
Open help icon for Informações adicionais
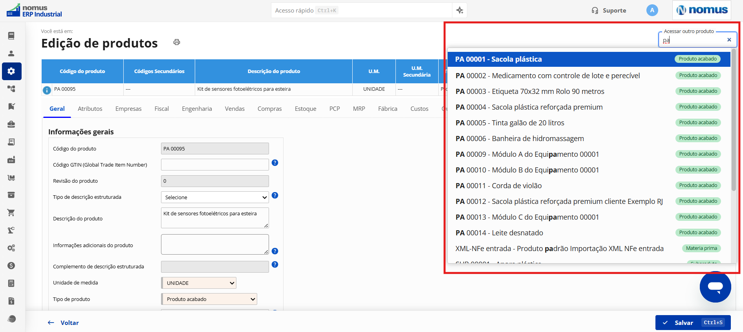(x=275, y=251)
